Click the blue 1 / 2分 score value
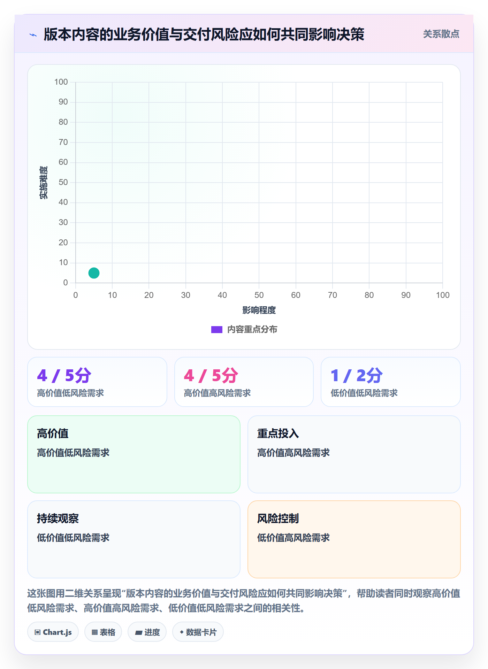This screenshot has width=488, height=669. pyautogui.click(x=357, y=376)
